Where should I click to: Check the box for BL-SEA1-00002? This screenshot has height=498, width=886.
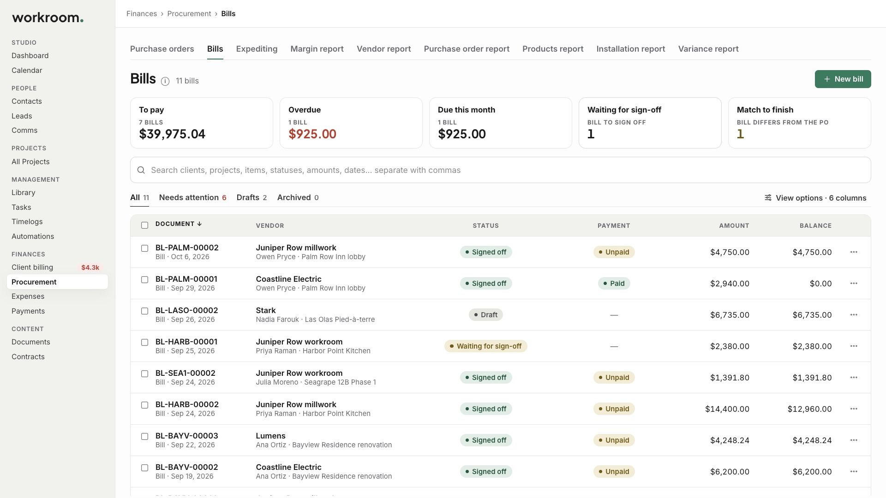point(144,374)
